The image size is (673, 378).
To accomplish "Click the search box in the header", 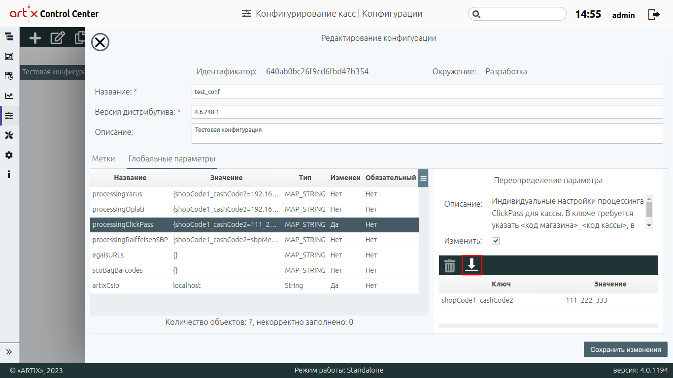I will (x=517, y=14).
